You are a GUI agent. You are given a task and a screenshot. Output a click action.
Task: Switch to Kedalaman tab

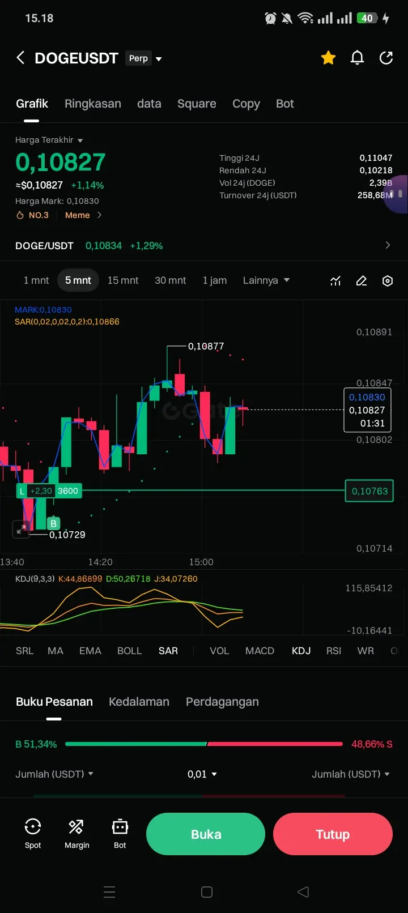(x=139, y=702)
